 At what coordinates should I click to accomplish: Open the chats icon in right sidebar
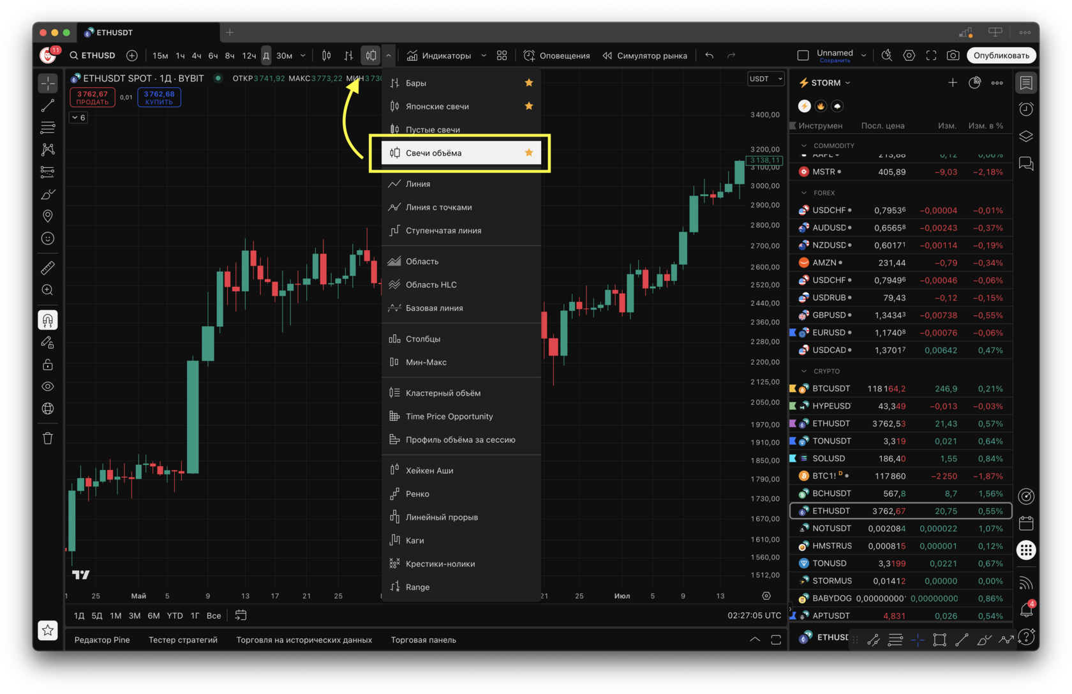[1026, 164]
